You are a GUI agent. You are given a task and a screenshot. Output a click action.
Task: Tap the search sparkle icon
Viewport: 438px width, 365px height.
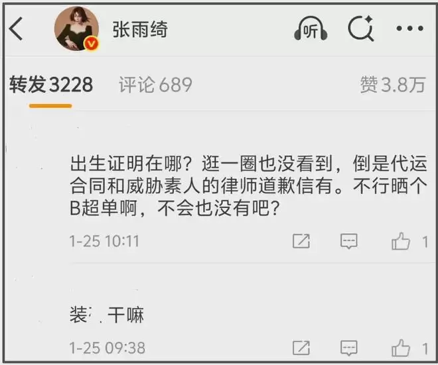coord(361,28)
